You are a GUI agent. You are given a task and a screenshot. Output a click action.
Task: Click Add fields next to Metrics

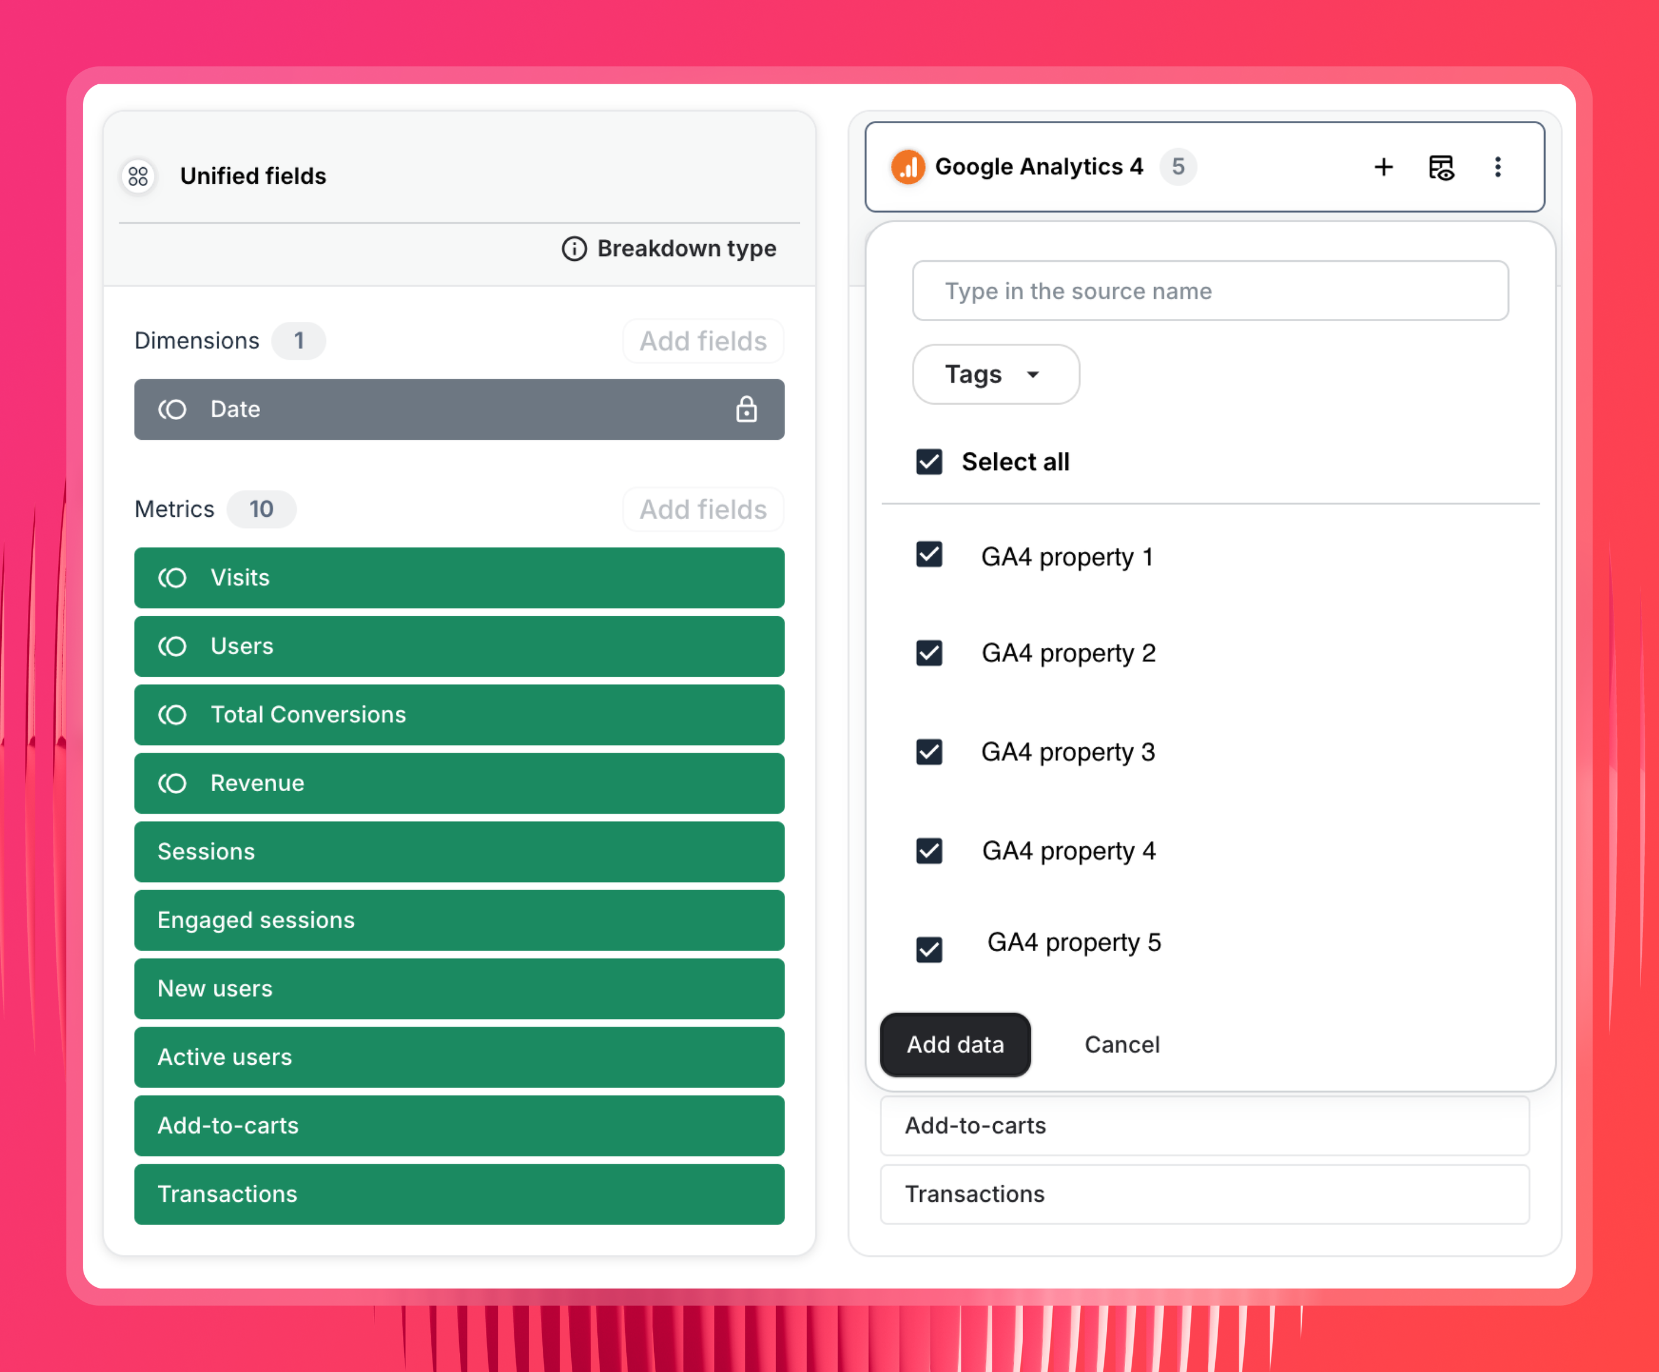pos(703,510)
